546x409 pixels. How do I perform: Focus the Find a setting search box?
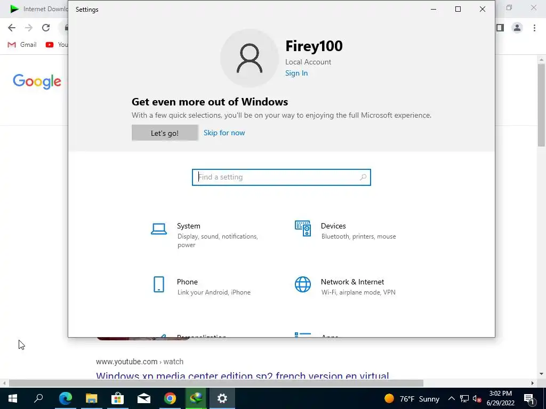[x=282, y=177]
